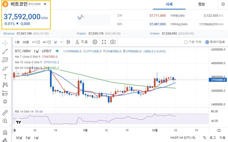Click the MA 15 close indicator label
The height and width of the screenshot is (142, 228).
coord(28,62)
